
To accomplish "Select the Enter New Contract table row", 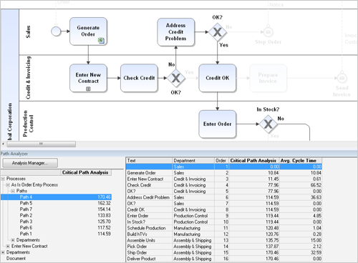I will [x=224, y=179].
